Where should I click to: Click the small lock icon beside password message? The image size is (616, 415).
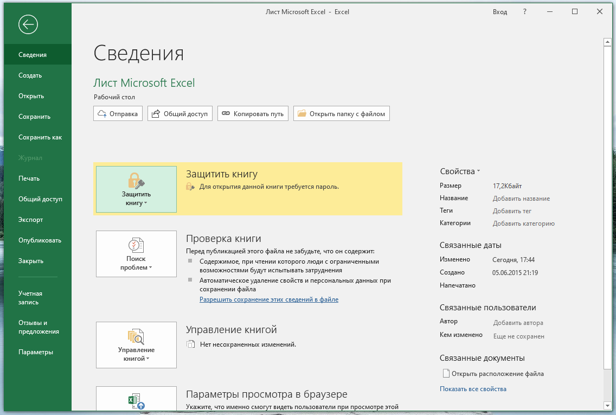pyautogui.click(x=190, y=187)
